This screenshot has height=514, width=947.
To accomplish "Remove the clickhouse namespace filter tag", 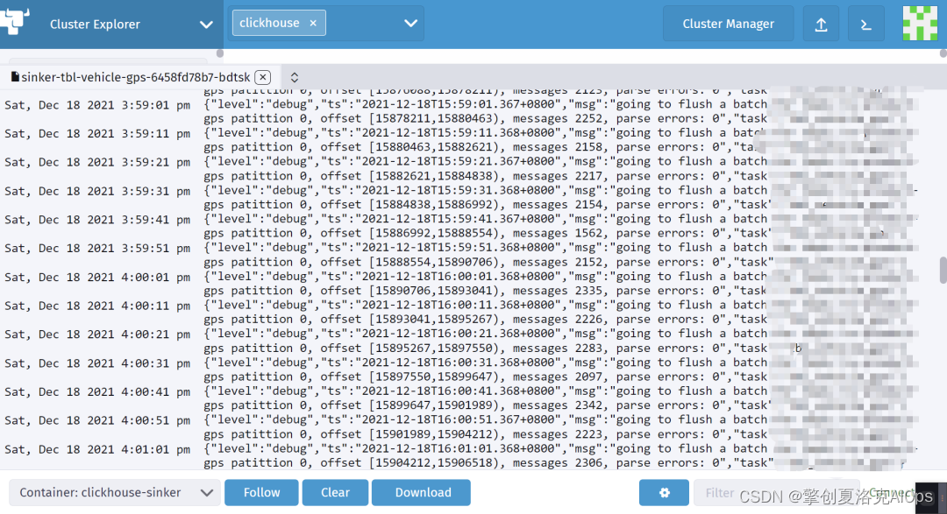I will coord(313,23).
